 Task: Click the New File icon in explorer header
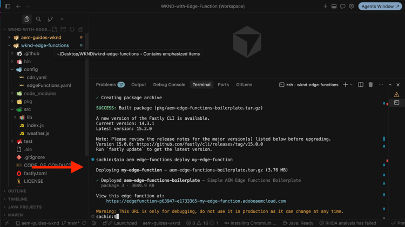coord(55,30)
